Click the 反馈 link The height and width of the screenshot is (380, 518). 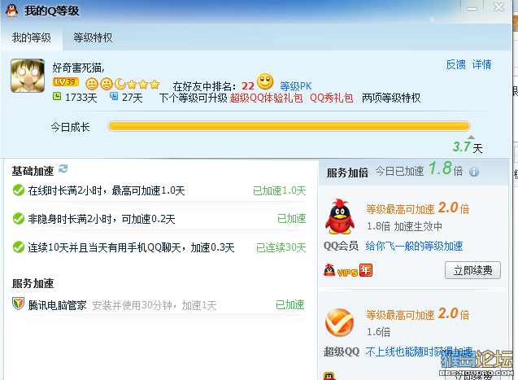pyautogui.click(x=456, y=64)
